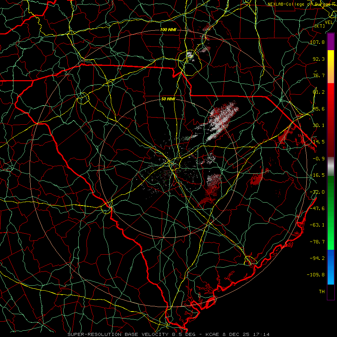Click the "17:14" timestamp in the caption
This screenshot has width=337, height=337.
point(261,334)
